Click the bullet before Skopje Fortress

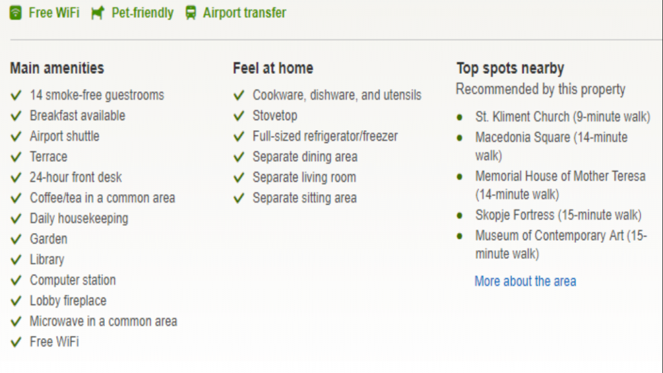point(460,215)
